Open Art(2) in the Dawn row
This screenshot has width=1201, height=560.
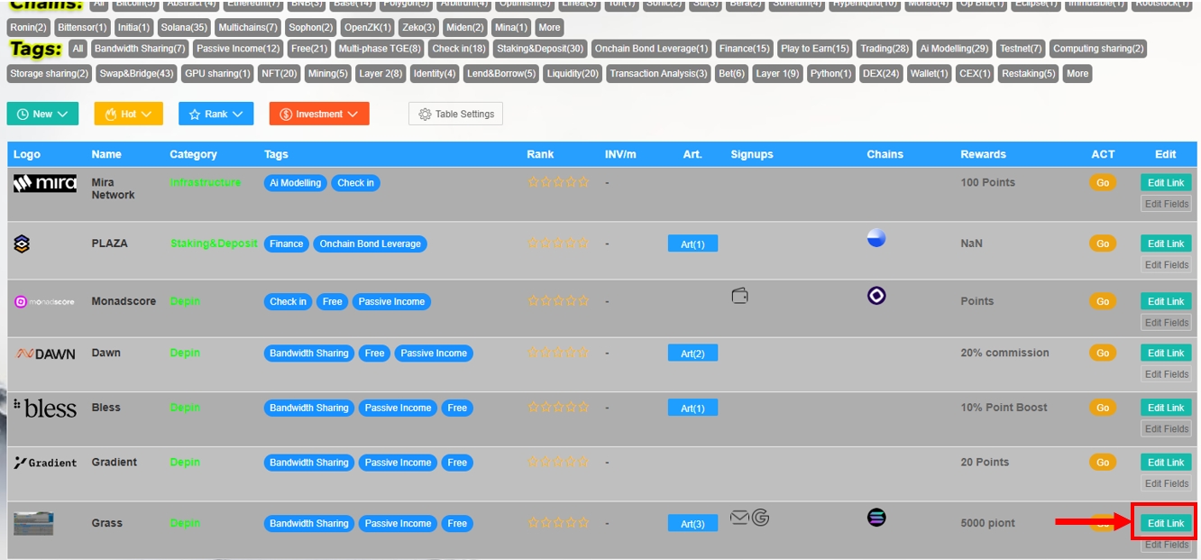[692, 353]
